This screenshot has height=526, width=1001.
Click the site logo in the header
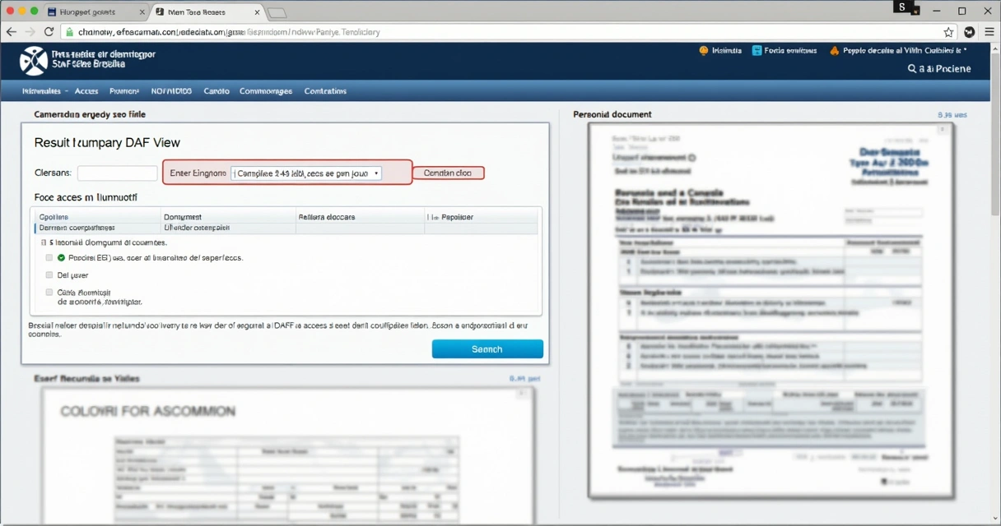pyautogui.click(x=34, y=61)
